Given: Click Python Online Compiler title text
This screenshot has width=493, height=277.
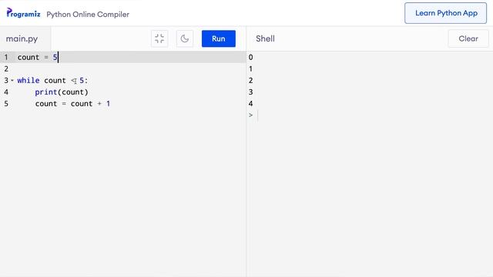Looking at the screenshot, I should (x=88, y=15).
